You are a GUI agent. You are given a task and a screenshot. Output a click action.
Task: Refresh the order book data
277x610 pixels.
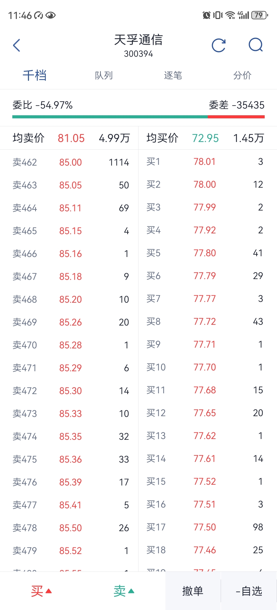[219, 45]
